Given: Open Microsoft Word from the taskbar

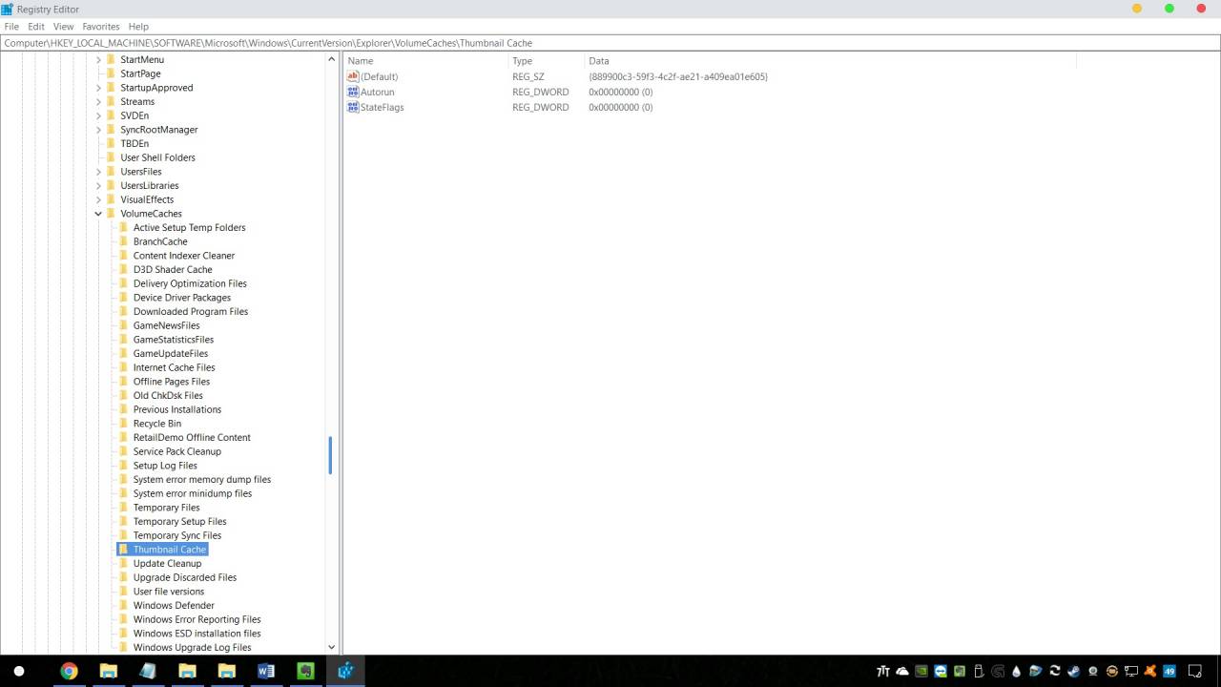Looking at the screenshot, I should tap(266, 671).
